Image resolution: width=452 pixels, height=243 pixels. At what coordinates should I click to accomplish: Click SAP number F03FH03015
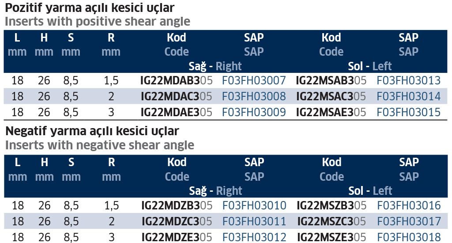click(409, 112)
